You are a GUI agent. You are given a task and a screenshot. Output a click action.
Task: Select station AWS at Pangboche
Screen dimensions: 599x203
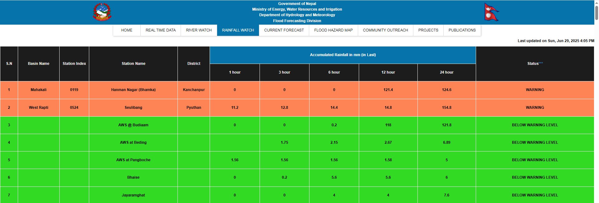(x=134, y=160)
